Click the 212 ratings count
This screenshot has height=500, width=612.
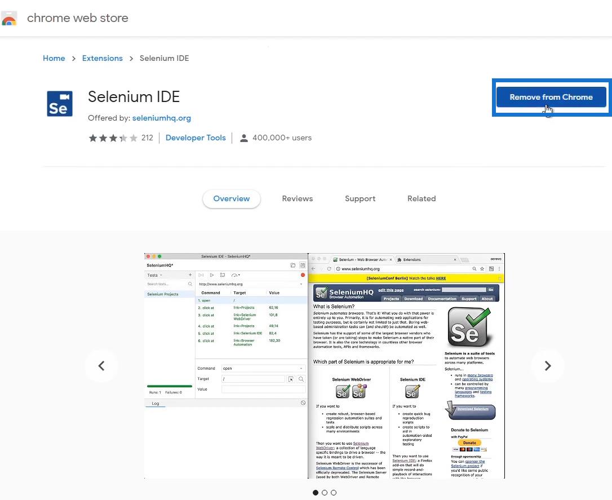pyautogui.click(x=147, y=138)
